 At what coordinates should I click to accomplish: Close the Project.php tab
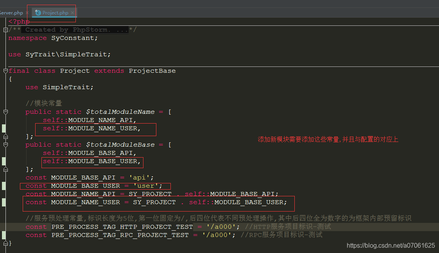pyautogui.click(x=72, y=13)
